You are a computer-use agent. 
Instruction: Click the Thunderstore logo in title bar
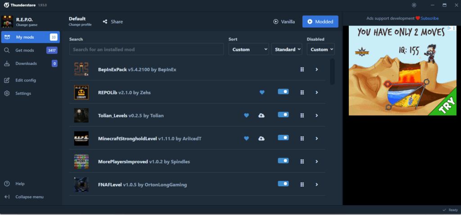[x=6, y=5]
